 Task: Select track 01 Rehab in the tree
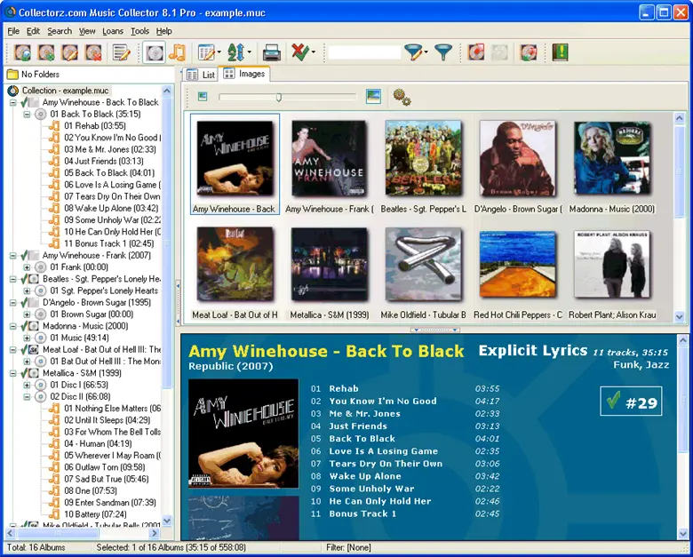click(x=93, y=126)
